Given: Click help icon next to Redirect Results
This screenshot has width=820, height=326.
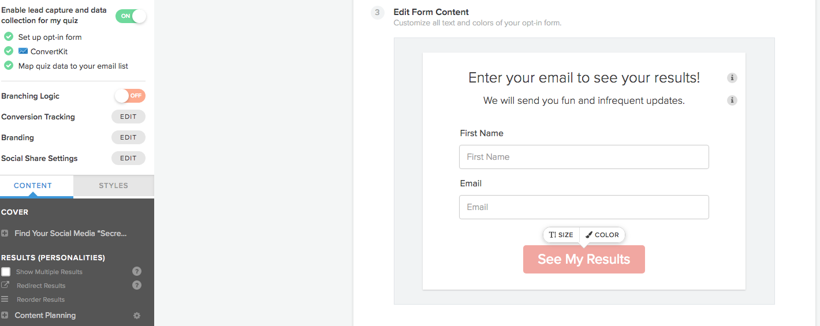Looking at the screenshot, I should point(137,285).
